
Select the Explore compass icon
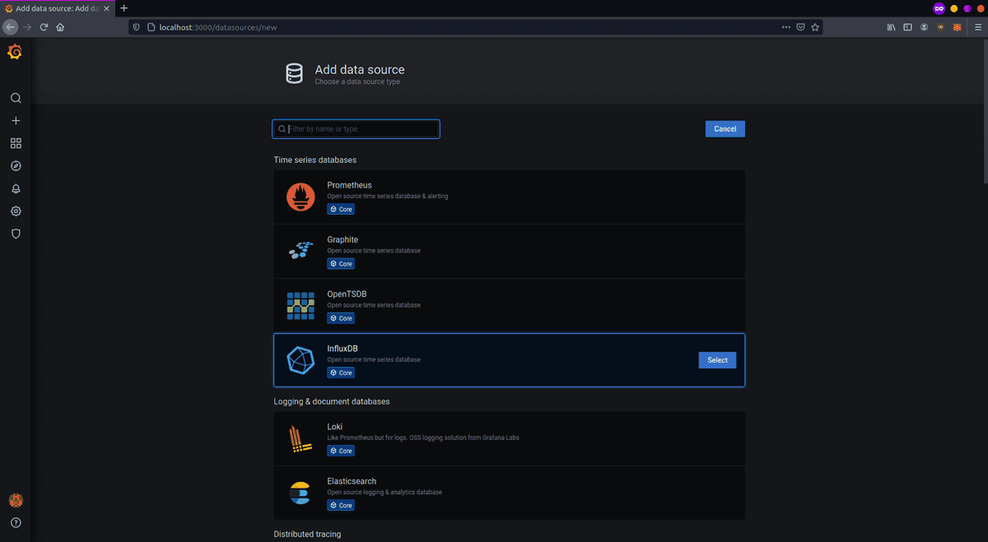[15, 165]
